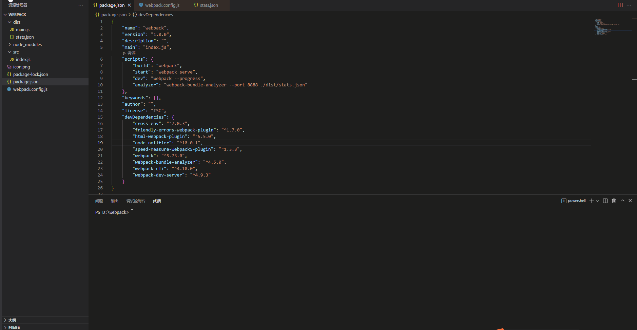
Task: Open the Explorer "..." actions menu
Action: (x=80, y=5)
